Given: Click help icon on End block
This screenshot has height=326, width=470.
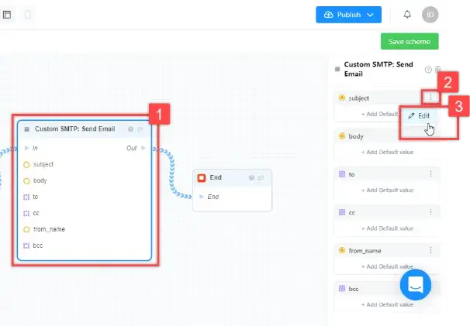Looking at the screenshot, I should [251, 177].
